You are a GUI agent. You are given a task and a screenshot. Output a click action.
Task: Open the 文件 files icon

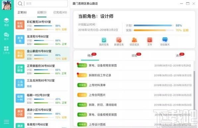point(150,42)
